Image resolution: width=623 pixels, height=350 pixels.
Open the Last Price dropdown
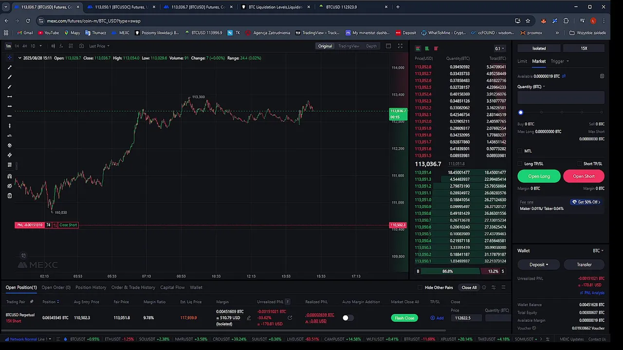99,46
